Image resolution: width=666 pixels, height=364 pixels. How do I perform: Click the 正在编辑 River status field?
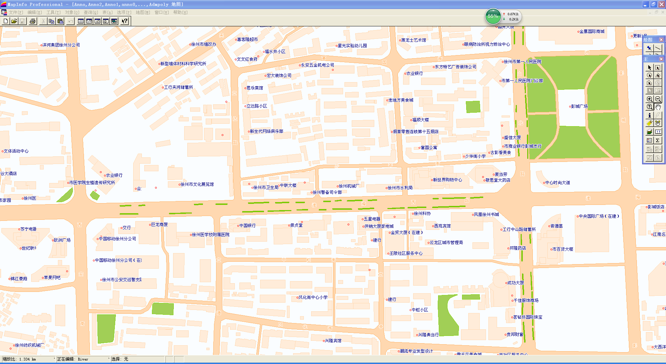coord(83,359)
